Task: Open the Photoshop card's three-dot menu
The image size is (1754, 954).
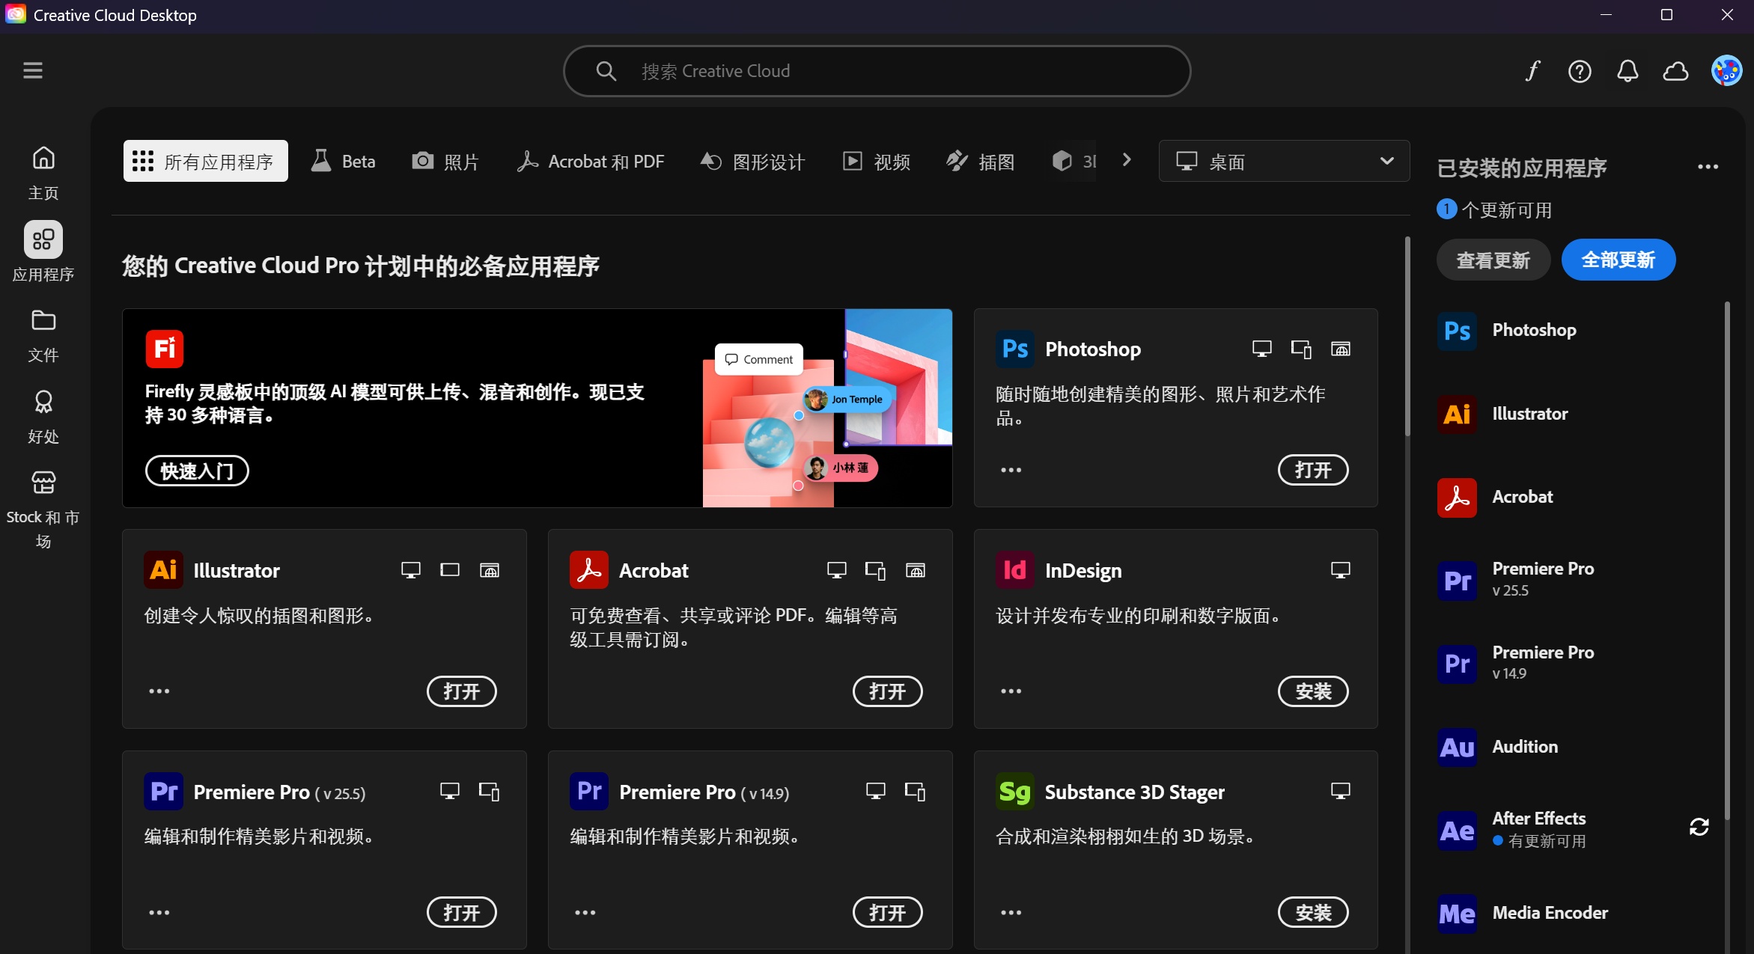Action: tap(1011, 470)
